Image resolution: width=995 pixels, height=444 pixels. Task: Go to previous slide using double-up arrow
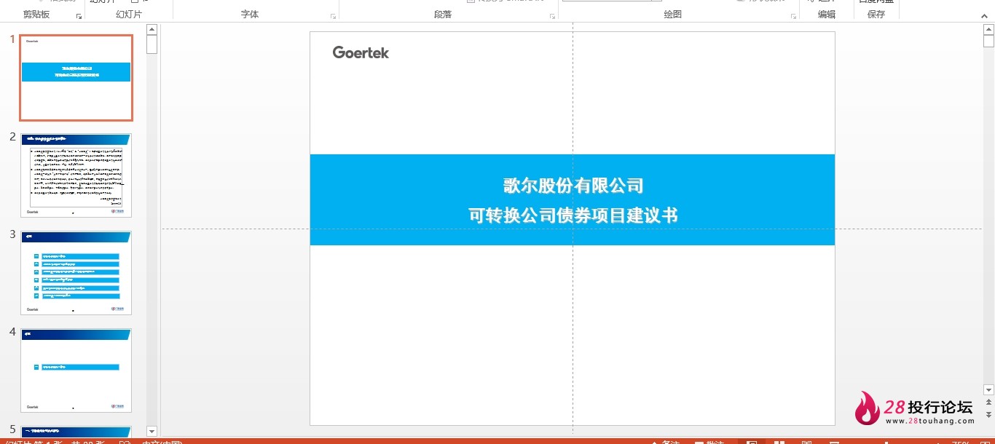[988, 403]
